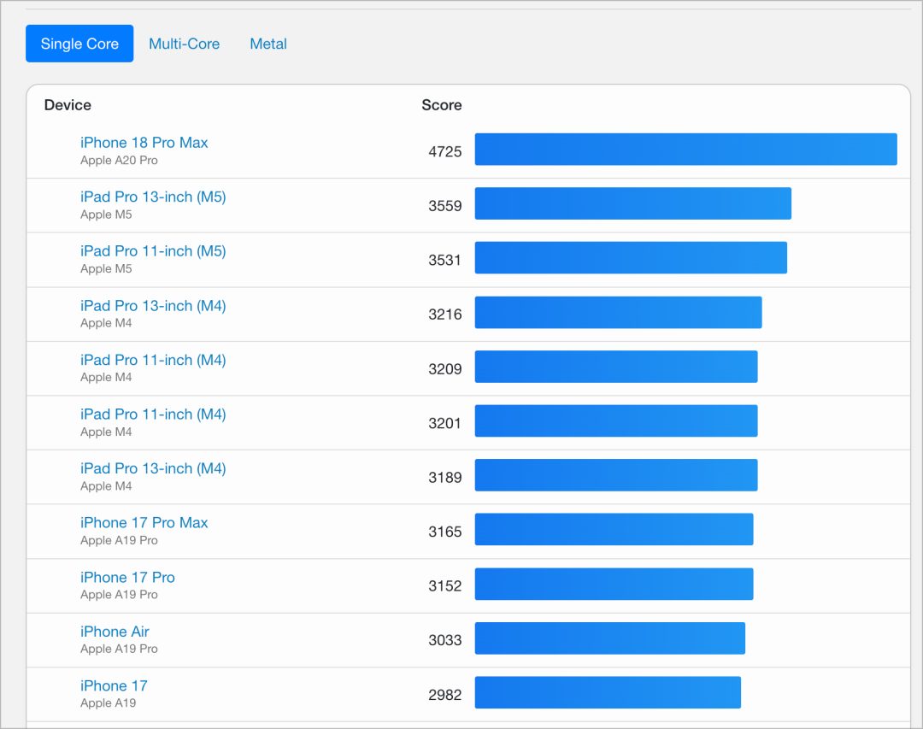Image resolution: width=923 pixels, height=729 pixels.
Task: Click iPad Pro 13-inch (M4) scoring 3216
Action: coord(153,306)
